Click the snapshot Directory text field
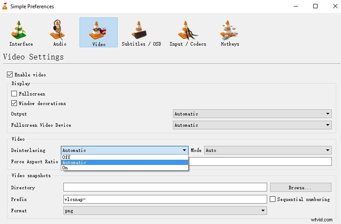The image size is (341, 224). coord(165,188)
